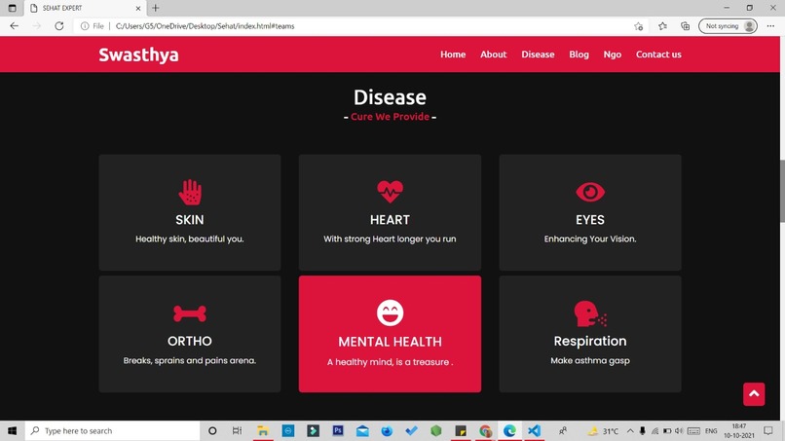Image resolution: width=785 pixels, height=441 pixels.
Task: Click the scroll-to-top arrow button
Action: (754, 394)
